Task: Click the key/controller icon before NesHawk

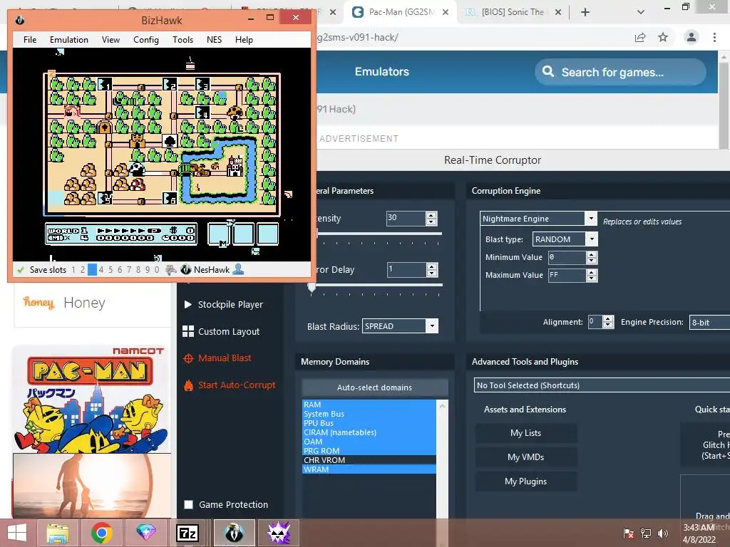Action: tap(171, 269)
